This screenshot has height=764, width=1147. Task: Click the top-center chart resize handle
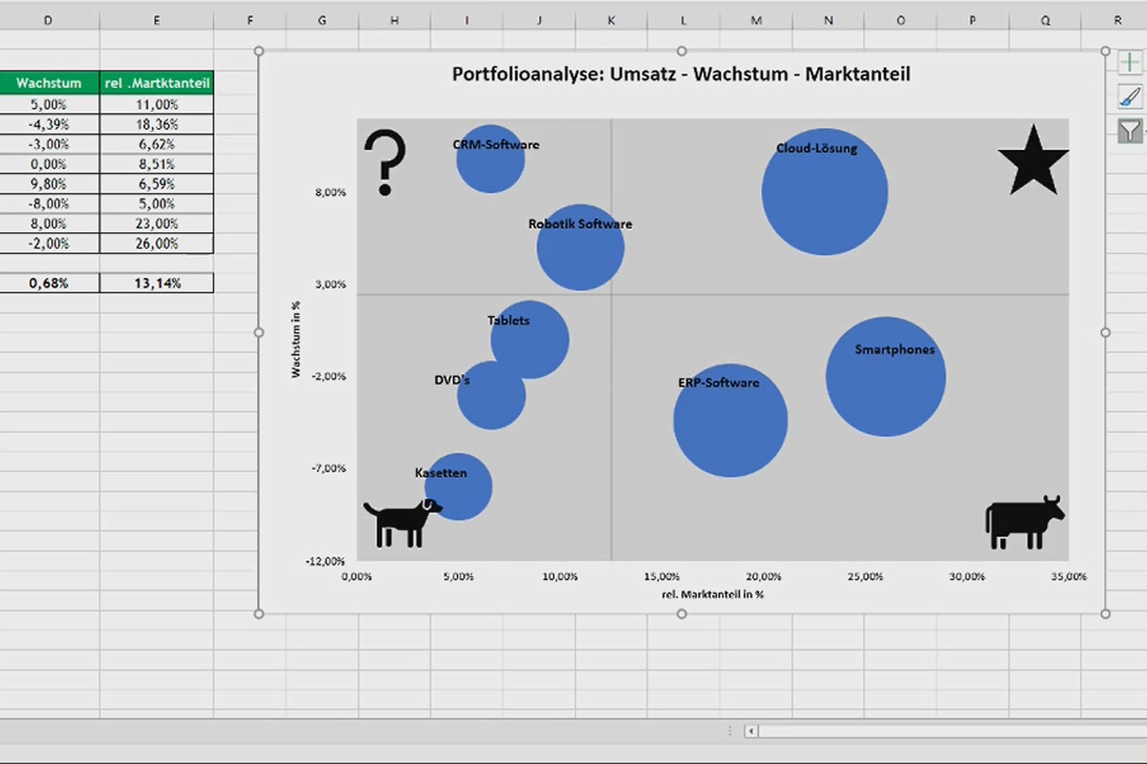682,51
